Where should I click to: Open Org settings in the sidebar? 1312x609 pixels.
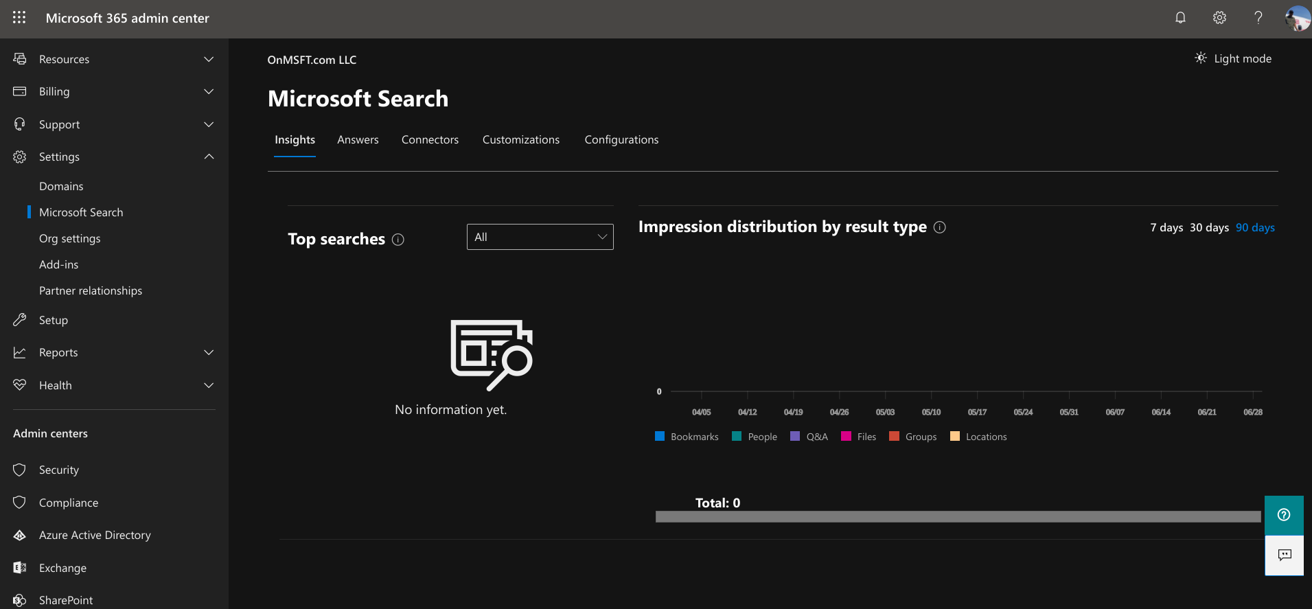[x=69, y=239]
